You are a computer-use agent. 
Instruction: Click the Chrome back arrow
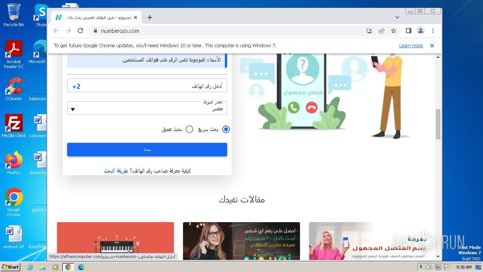tap(56, 31)
